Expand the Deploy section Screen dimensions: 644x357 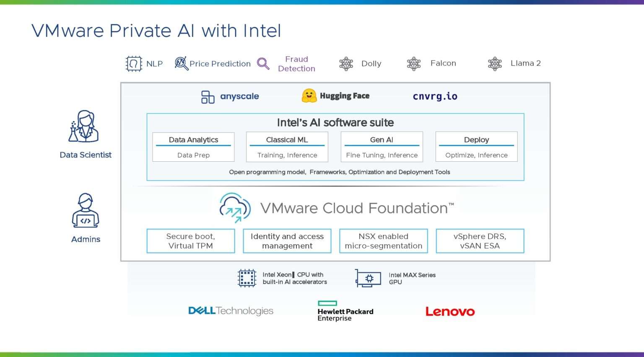(x=476, y=140)
